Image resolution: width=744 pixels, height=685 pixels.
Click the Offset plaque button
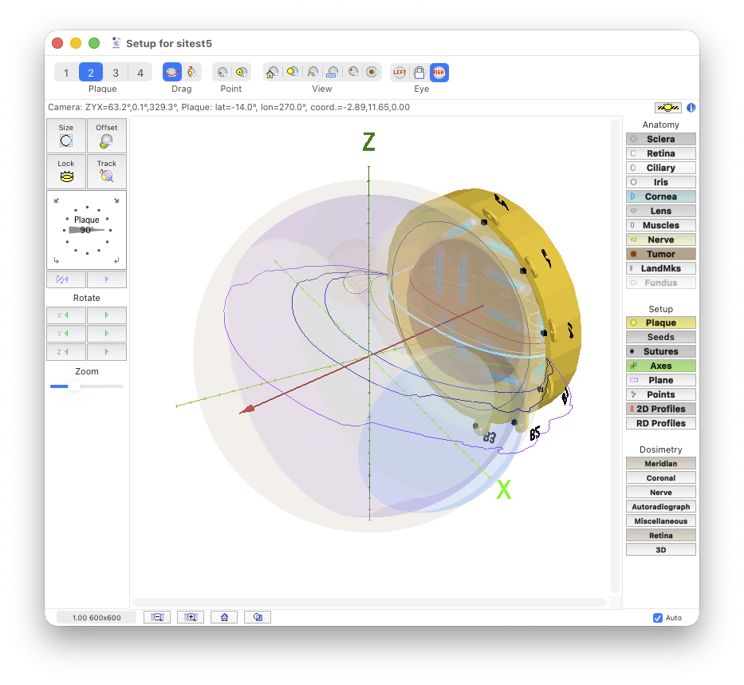click(106, 136)
